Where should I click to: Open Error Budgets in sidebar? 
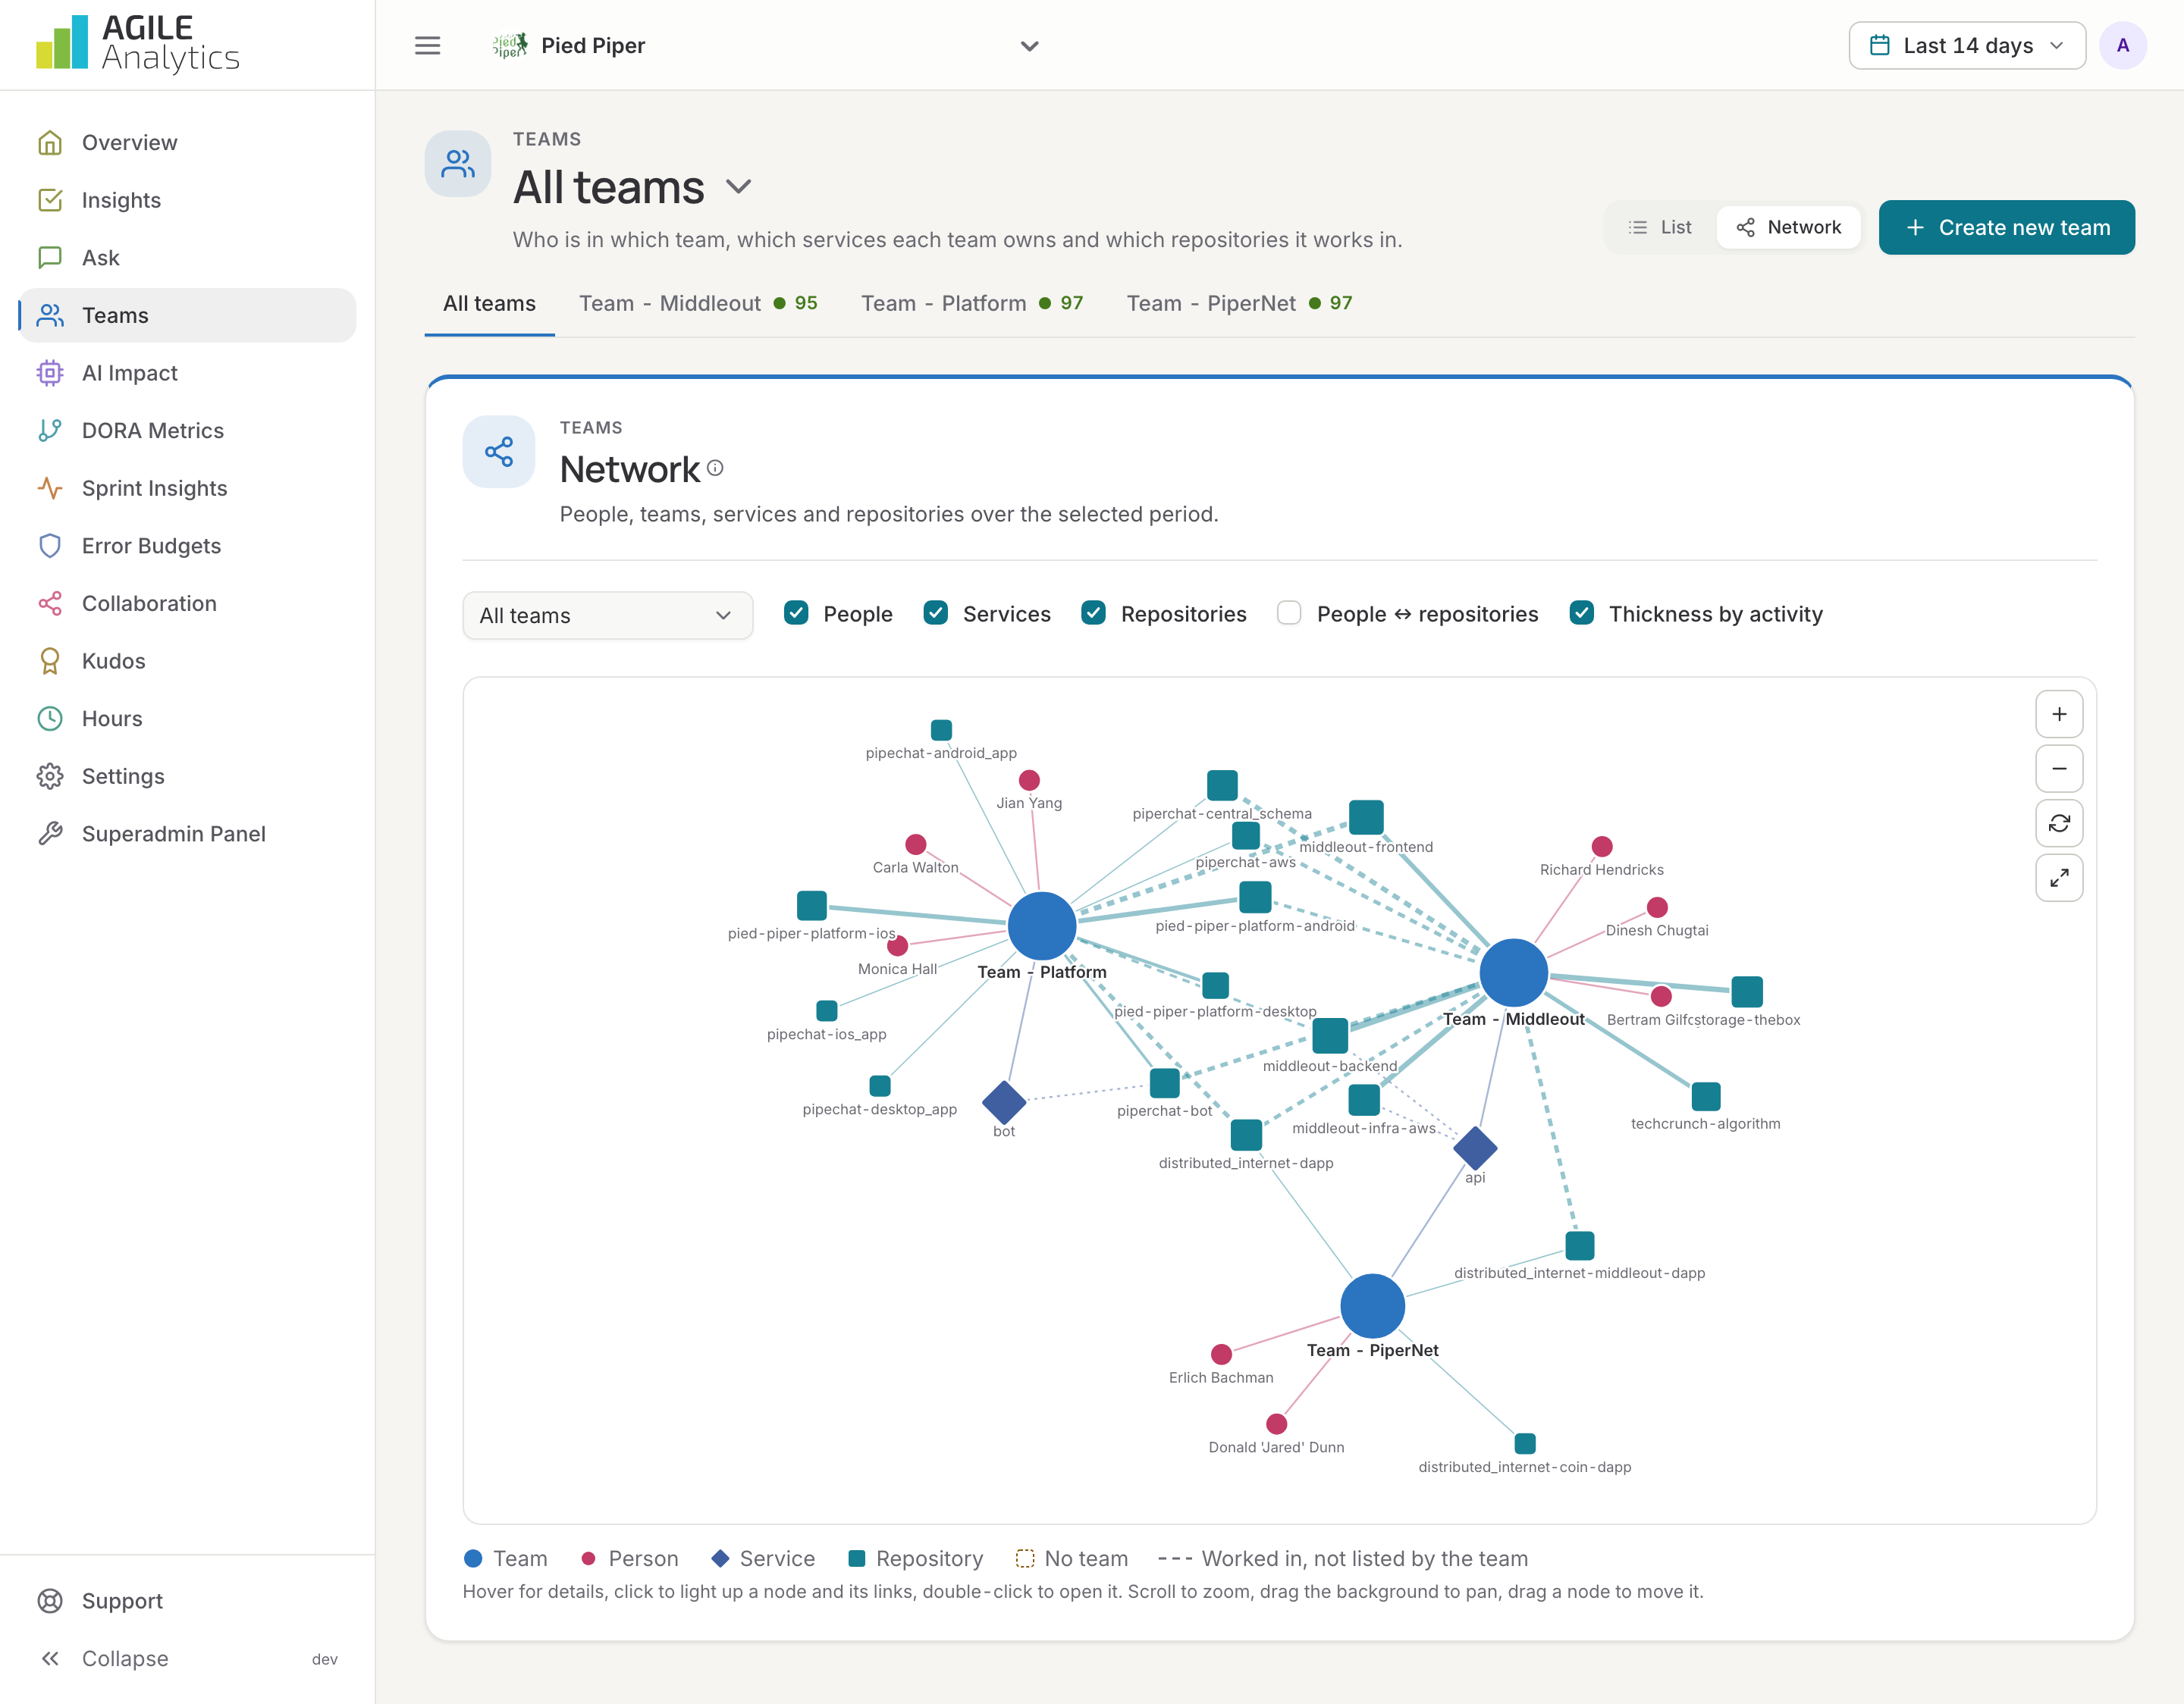pyautogui.click(x=188, y=546)
